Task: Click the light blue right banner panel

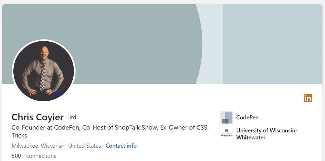Action: [272, 44]
